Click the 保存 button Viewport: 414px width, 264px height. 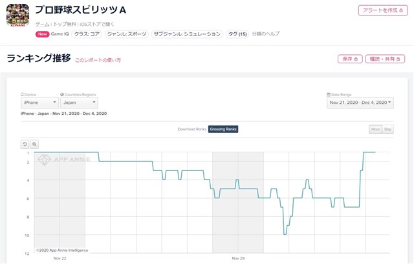coord(350,59)
